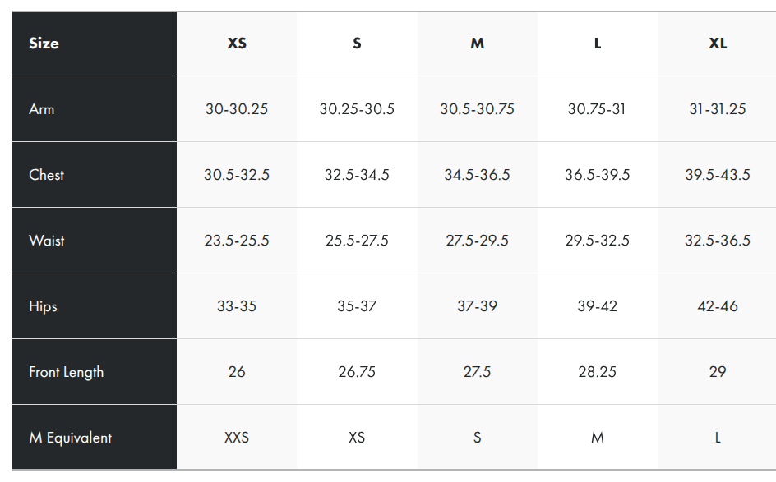Click the Waist row label
Image resolution: width=776 pixels, height=482 pixels.
[x=47, y=241]
